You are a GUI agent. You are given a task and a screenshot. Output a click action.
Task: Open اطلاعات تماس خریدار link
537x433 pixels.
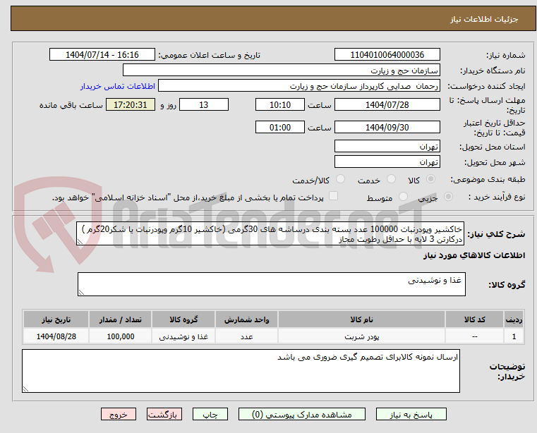click(x=118, y=86)
